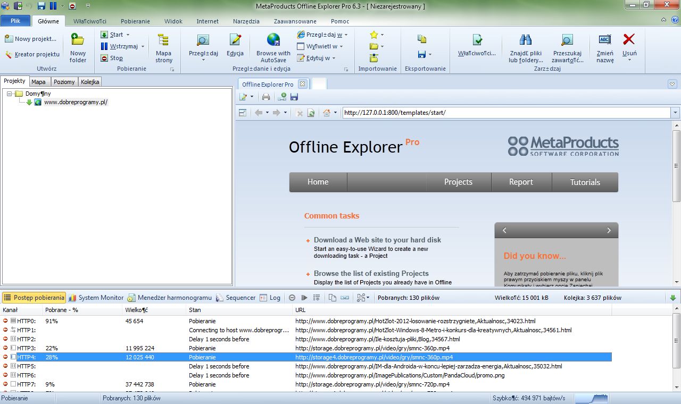Click the help question mark icon

tap(675, 20)
